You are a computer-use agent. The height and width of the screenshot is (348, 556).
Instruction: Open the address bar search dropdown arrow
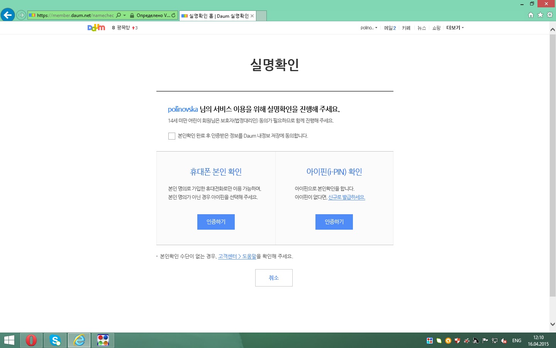[124, 15]
